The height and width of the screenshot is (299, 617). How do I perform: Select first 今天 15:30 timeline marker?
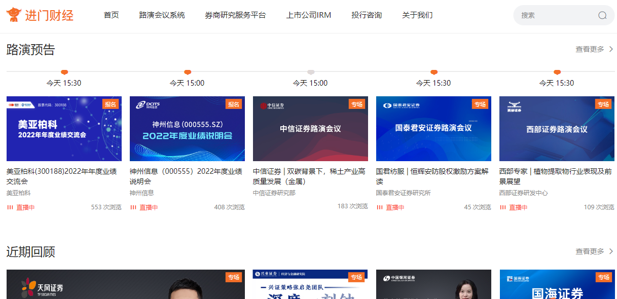pos(64,72)
